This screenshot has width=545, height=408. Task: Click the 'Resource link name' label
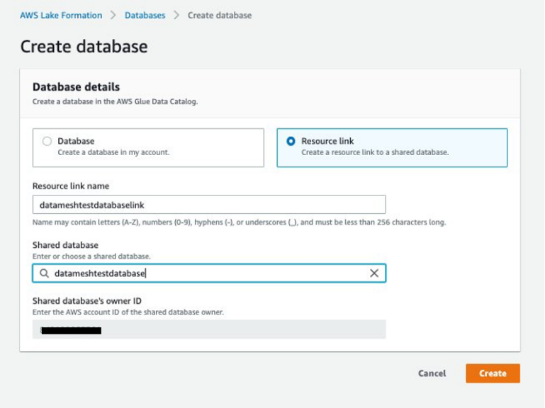point(71,186)
